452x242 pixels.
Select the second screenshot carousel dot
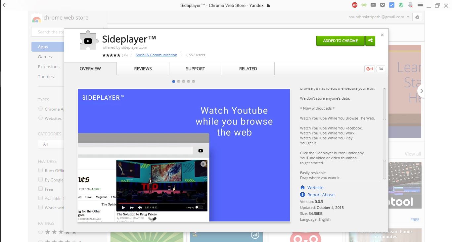[x=179, y=81]
